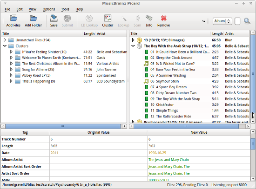
Task: Click the Tag column header
Action: (25, 132)
